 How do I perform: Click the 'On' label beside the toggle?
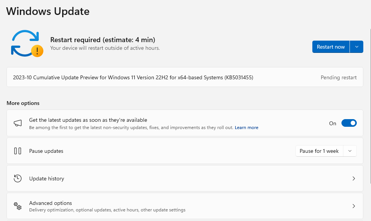click(x=332, y=123)
